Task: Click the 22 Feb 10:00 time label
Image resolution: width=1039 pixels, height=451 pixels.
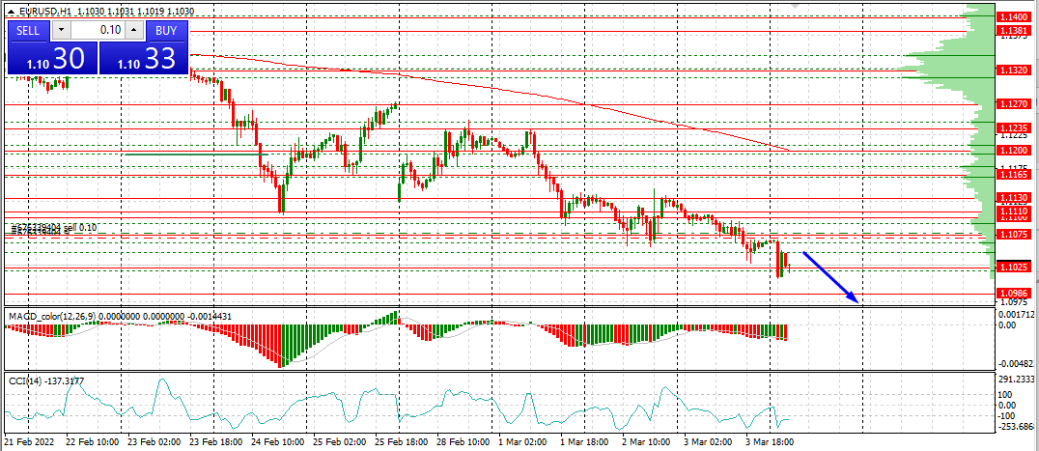Action: (92, 441)
